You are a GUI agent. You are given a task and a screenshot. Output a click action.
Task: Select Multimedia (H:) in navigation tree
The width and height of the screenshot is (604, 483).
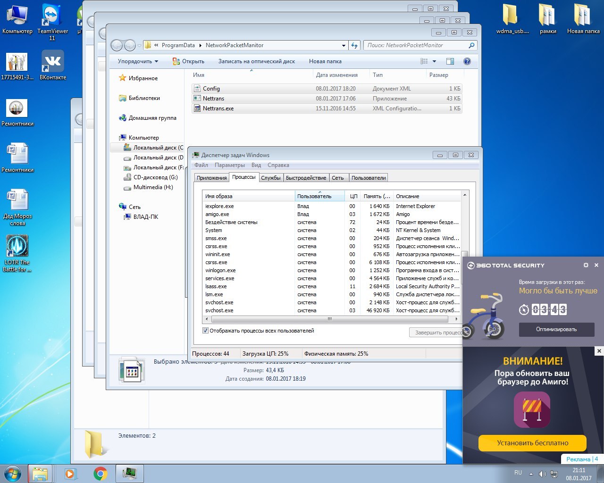point(148,187)
